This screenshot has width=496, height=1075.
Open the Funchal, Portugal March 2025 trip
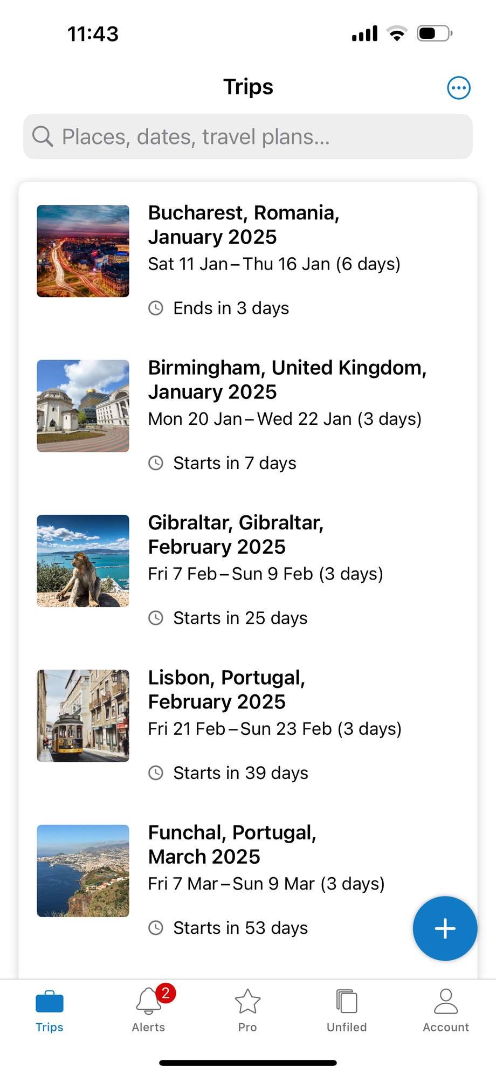click(232, 844)
